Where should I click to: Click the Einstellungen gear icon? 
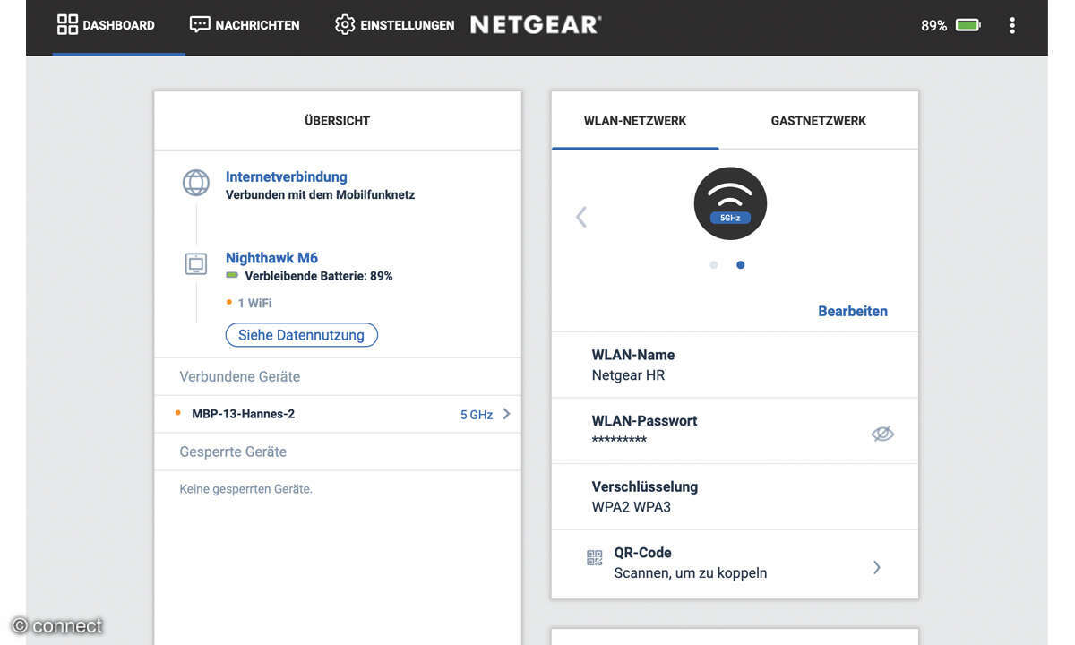pyautogui.click(x=345, y=25)
